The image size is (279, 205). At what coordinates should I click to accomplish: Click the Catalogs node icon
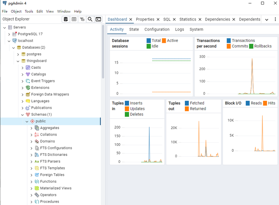click(x=28, y=74)
